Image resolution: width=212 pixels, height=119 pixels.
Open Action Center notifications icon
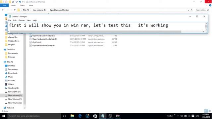coord(193,116)
